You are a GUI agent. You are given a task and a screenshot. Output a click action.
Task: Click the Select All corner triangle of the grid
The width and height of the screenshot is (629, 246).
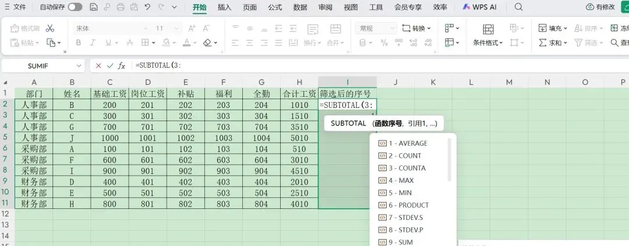(6, 82)
